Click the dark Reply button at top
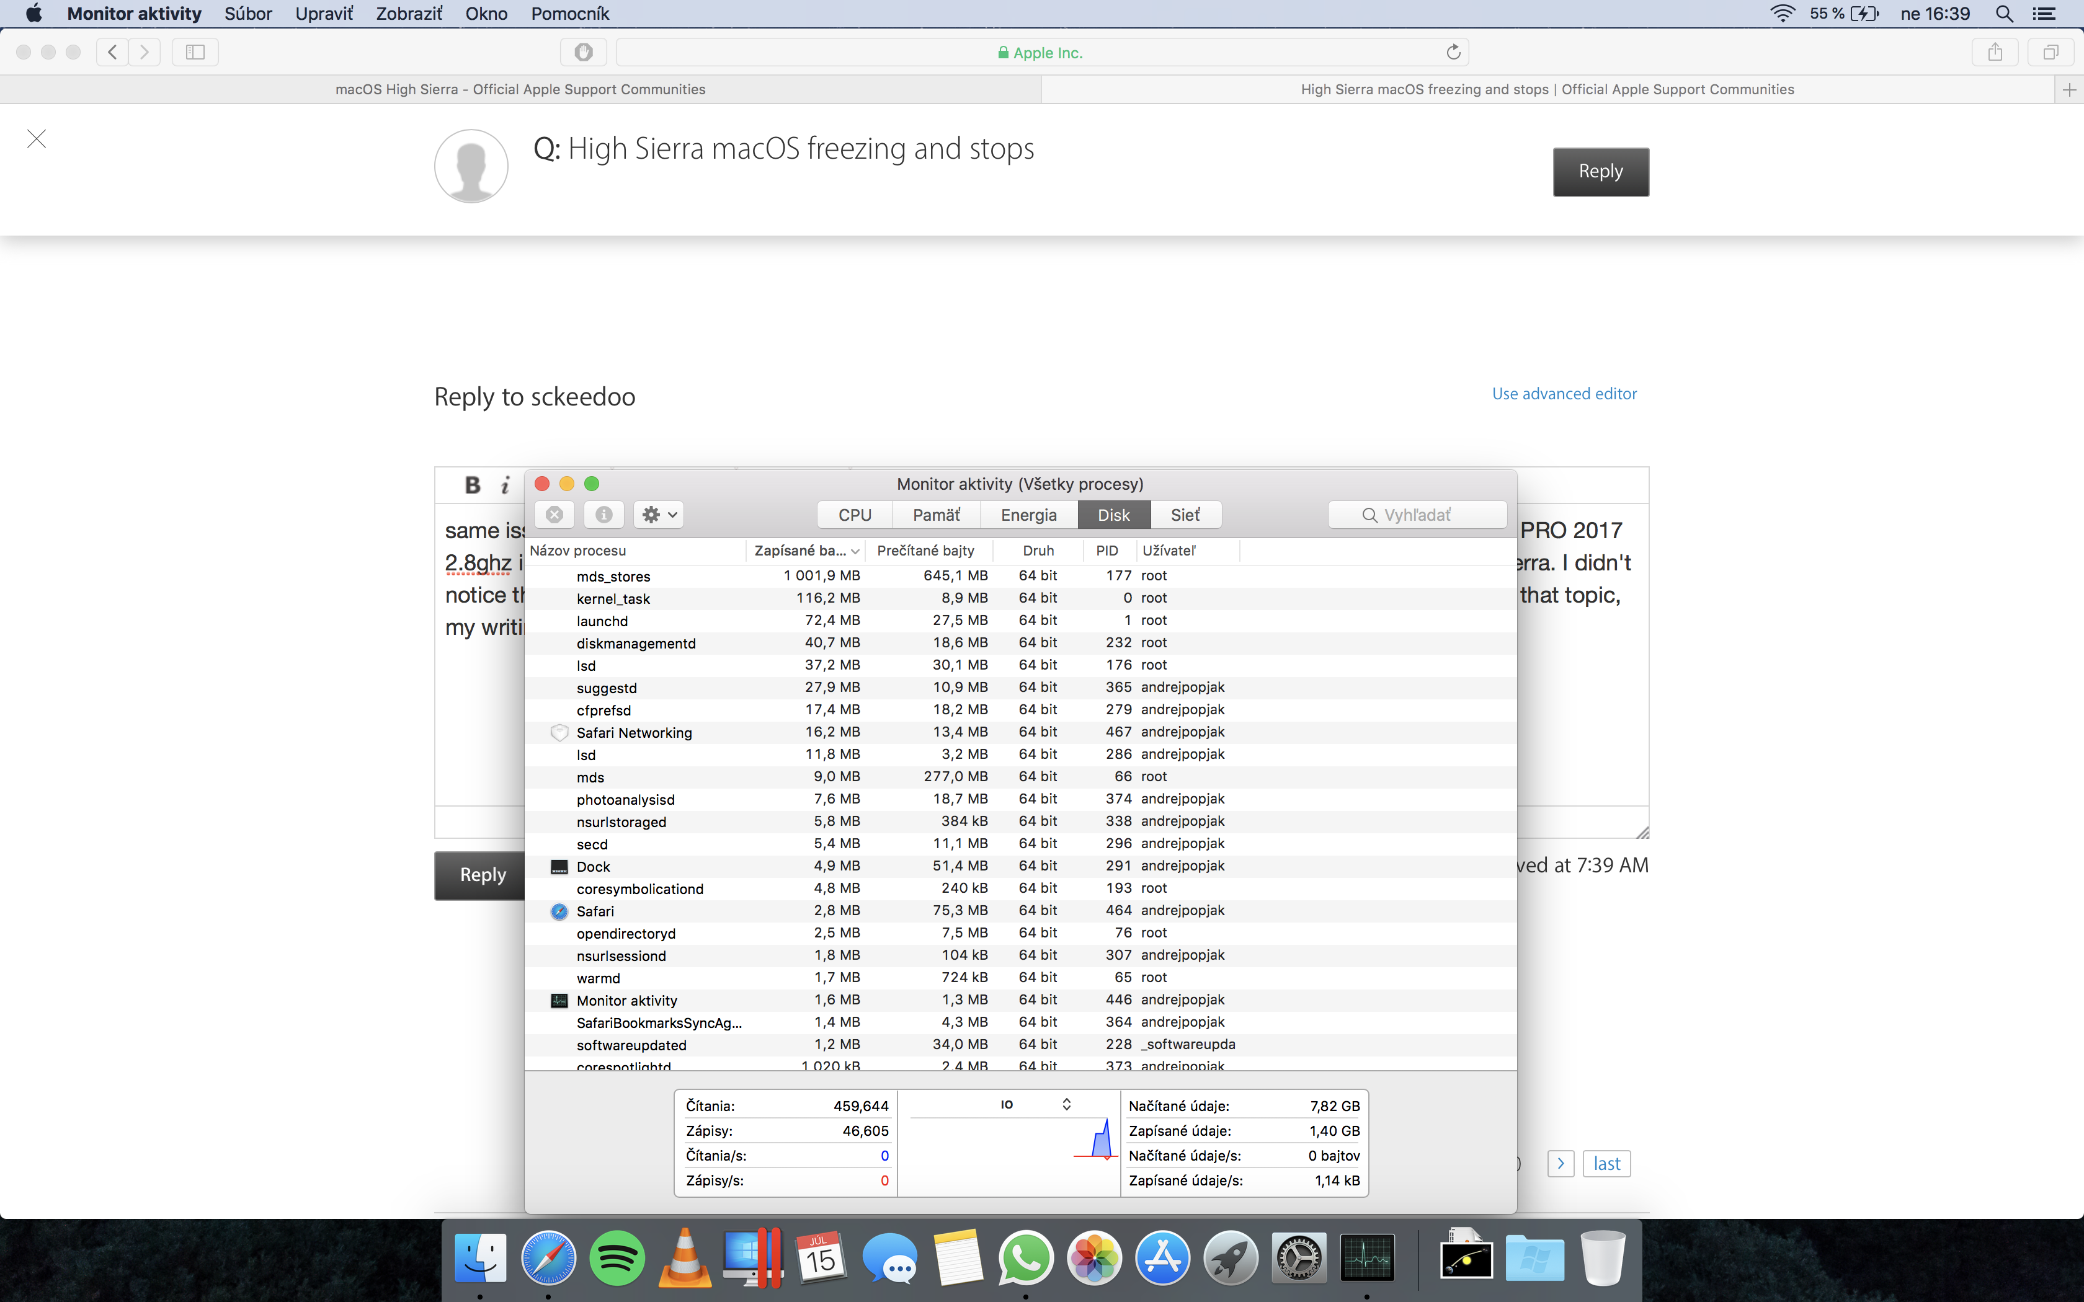This screenshot has height=1302, width=2084. pos(1600,171)
